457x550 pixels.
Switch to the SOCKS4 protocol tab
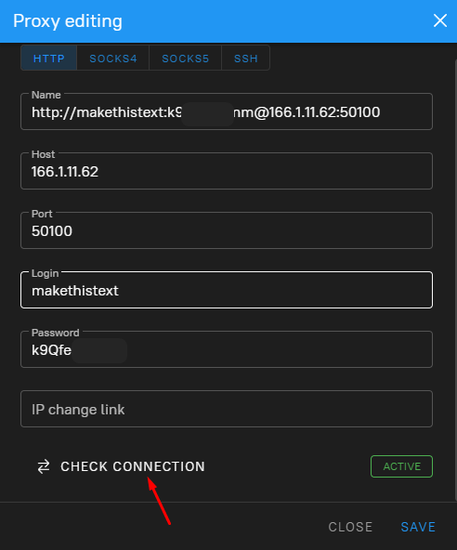click(113, 58)
